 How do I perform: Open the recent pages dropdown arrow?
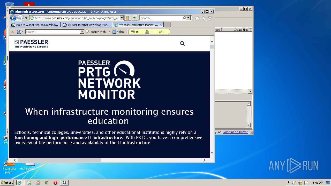point(26,18)
